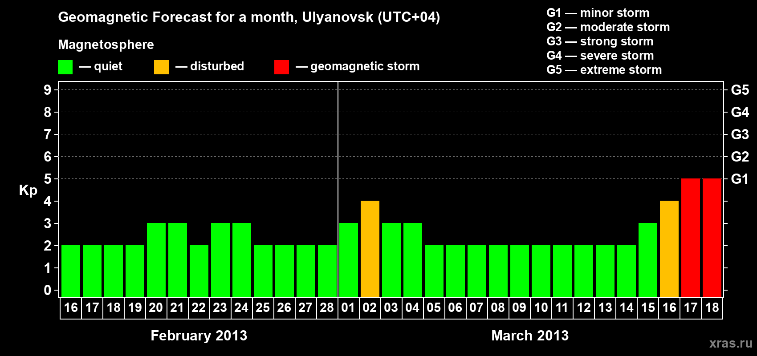Click date cell 24 in February

pos(241,308)
